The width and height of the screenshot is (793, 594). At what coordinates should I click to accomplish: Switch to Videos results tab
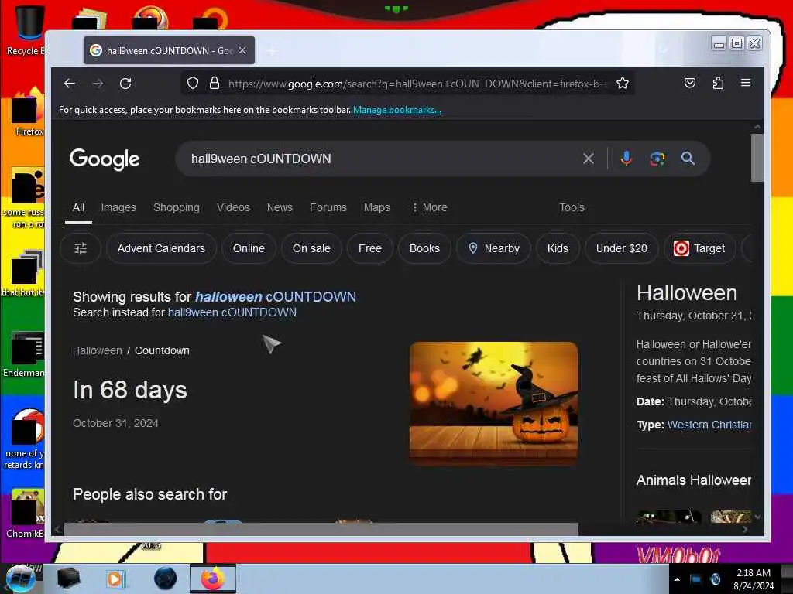233,207
